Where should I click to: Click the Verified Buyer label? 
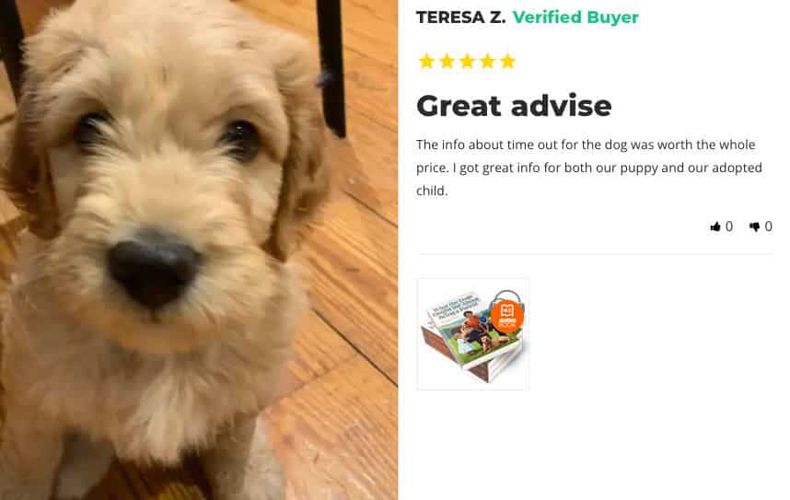(x=575, y=17)
